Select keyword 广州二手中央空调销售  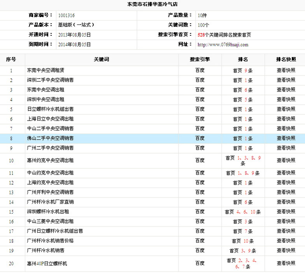coord(50,148)
